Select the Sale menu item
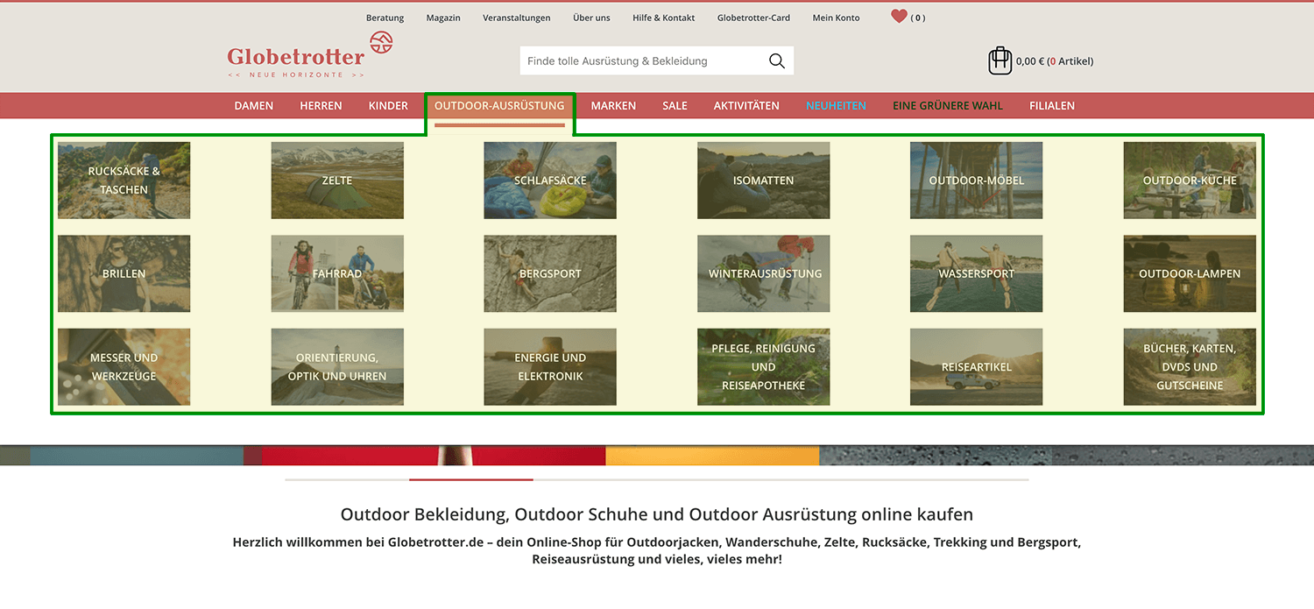This screenshot has width=1314, height=609. [675, 105]
